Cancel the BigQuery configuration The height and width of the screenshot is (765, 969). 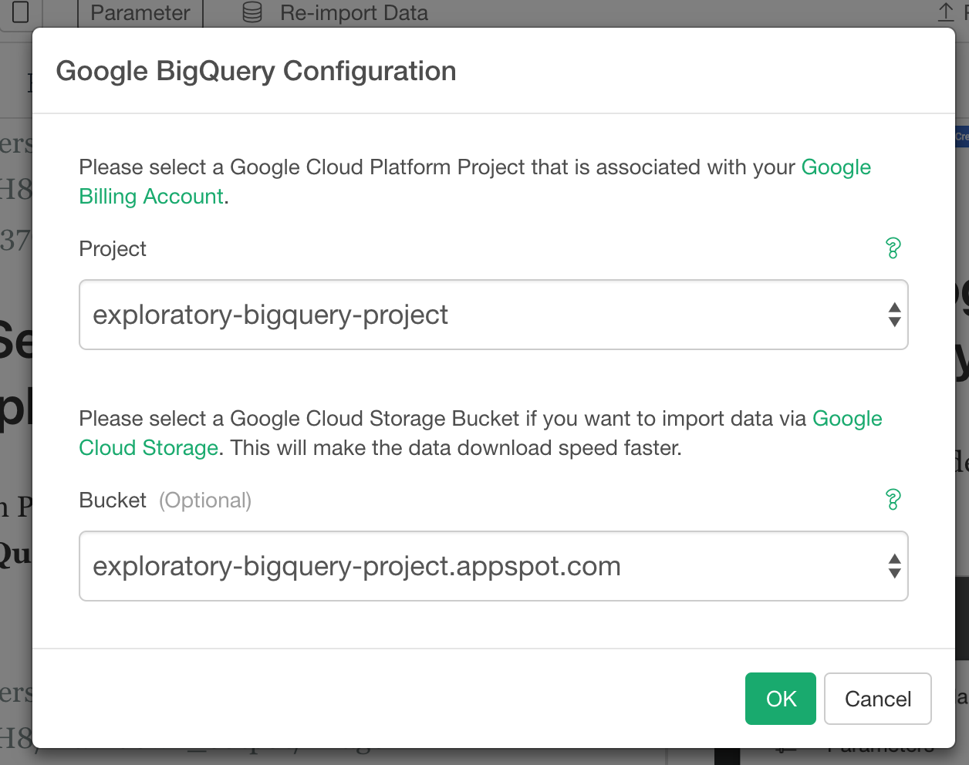877,698
